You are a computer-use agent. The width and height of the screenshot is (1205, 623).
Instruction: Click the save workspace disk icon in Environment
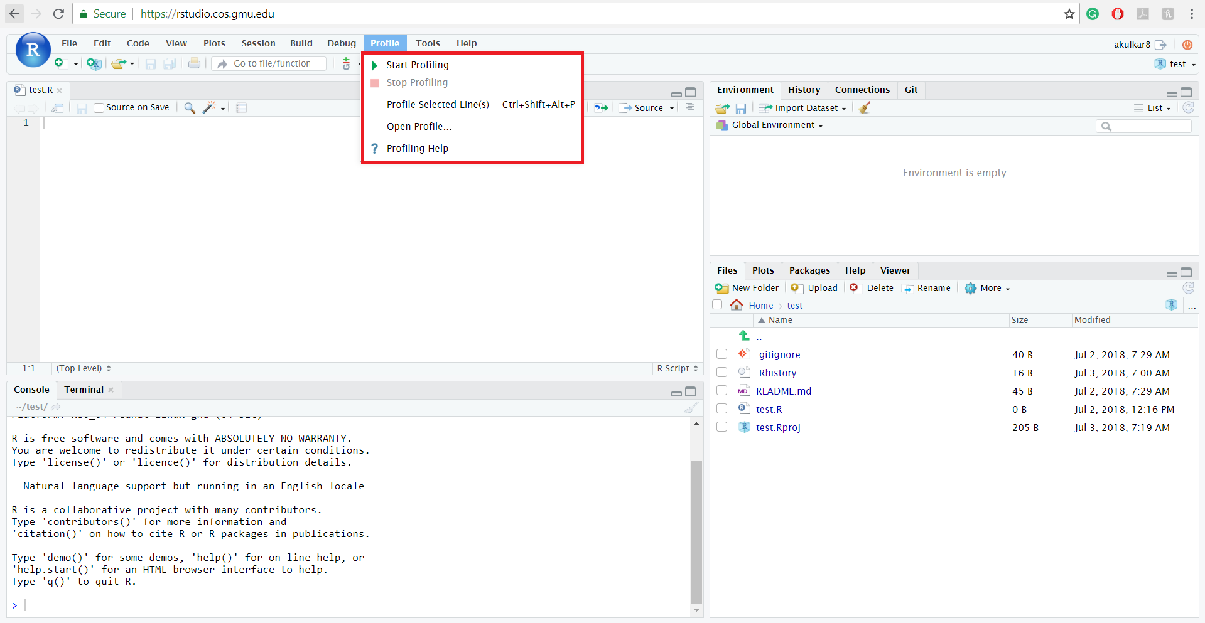(741, 108)
